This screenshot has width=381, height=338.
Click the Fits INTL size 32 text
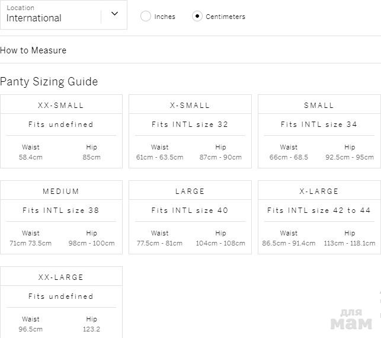coord(190,125)
